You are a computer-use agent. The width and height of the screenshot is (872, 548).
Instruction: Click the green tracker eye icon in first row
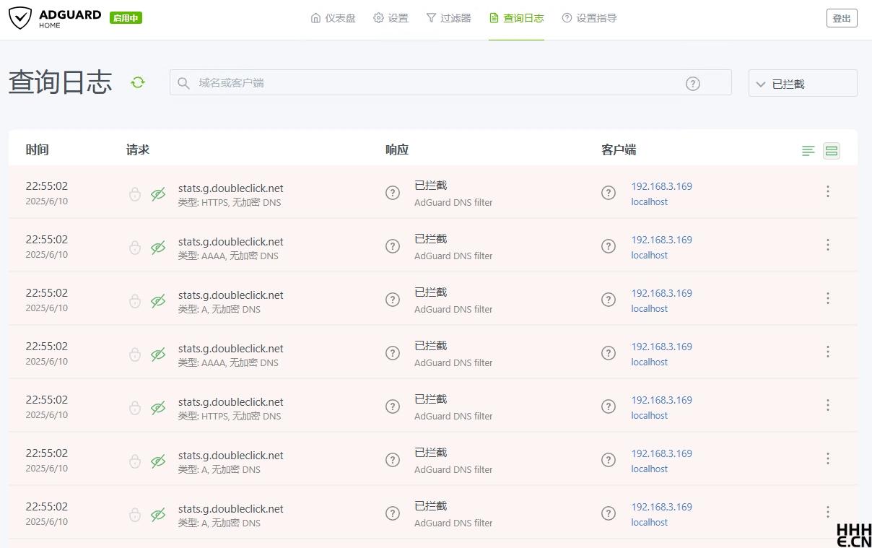[x=158, y=194]
